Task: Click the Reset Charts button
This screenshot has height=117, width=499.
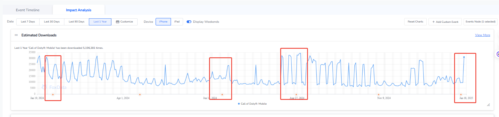Action: click(415, 22)
